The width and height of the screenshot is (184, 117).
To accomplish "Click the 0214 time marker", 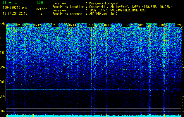I will click(x=73, y=25).
